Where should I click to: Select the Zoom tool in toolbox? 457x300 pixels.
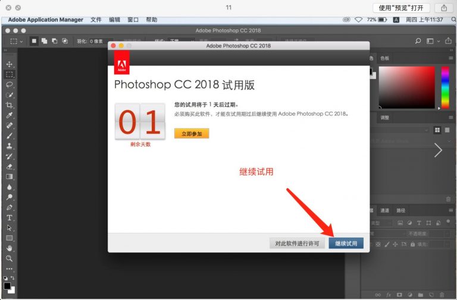[x=10, y=258]
